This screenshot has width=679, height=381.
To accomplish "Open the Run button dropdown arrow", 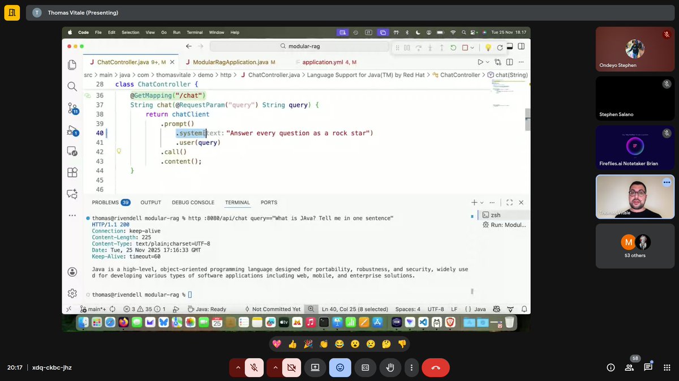I will pyautogui.click(x=488, y=62).
